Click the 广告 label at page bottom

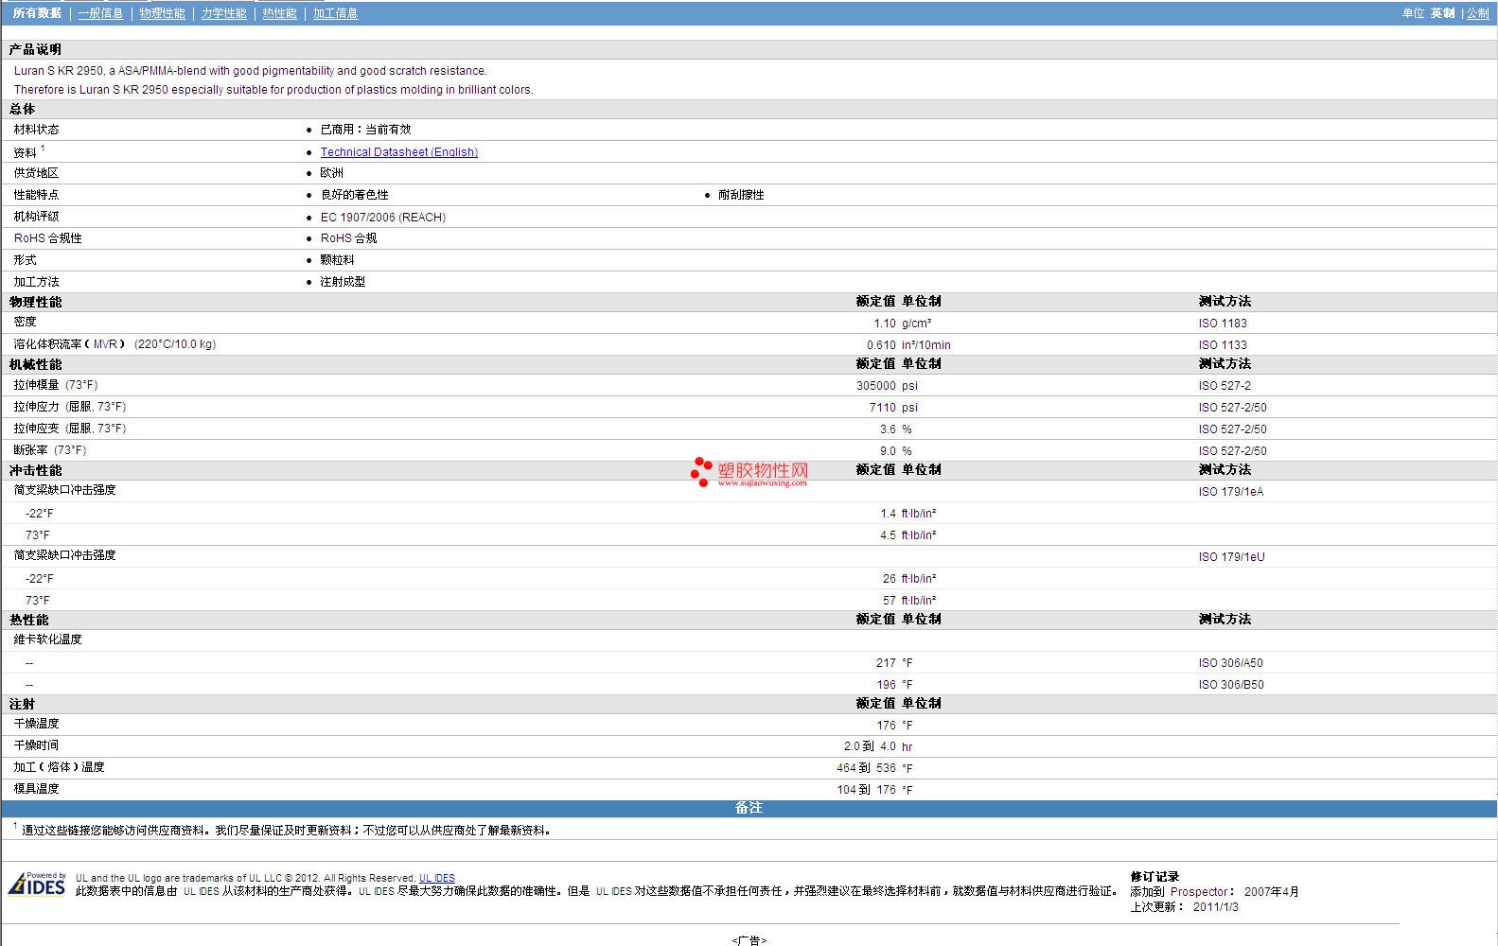pyautogui.click(x=749, y=940)
